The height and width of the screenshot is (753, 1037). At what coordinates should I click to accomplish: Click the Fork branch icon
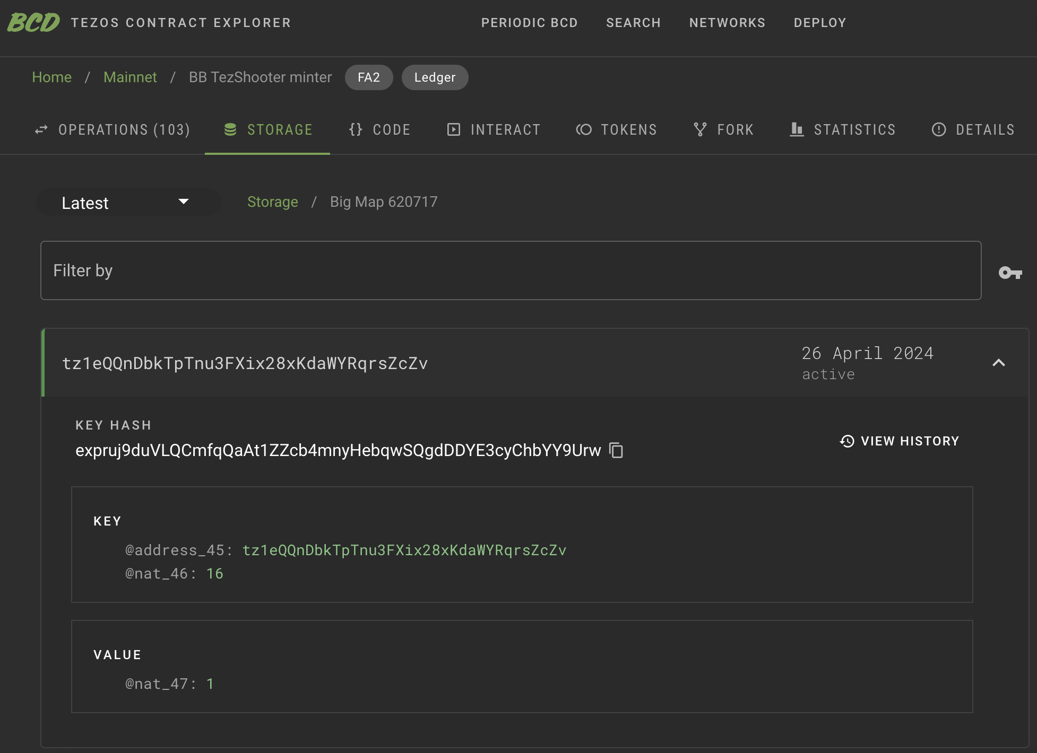point(699,129)
